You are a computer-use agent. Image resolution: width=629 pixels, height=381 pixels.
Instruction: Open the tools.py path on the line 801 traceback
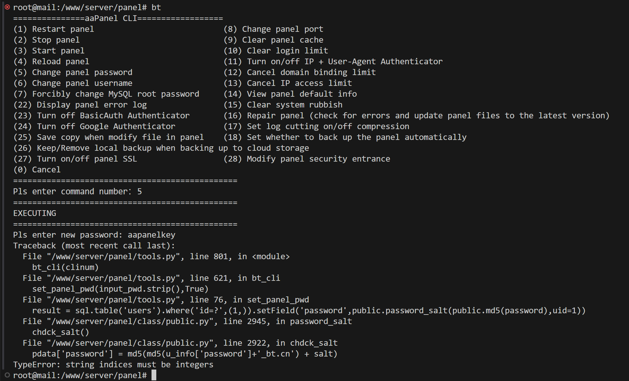click(114, 257)
